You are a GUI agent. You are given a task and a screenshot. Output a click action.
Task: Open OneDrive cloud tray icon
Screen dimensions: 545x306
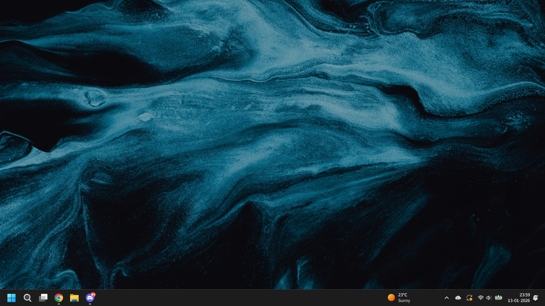tap(458, 298)
